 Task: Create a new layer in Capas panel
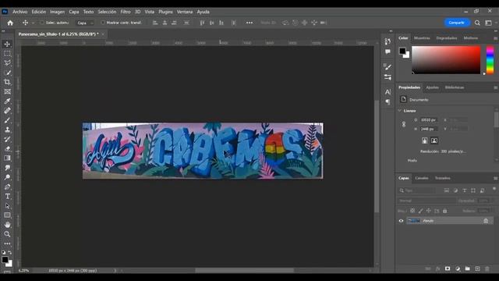[477, 269]
